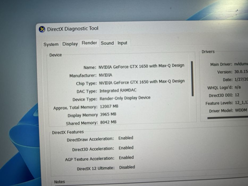Select the Render tab

tap(89, 43)
